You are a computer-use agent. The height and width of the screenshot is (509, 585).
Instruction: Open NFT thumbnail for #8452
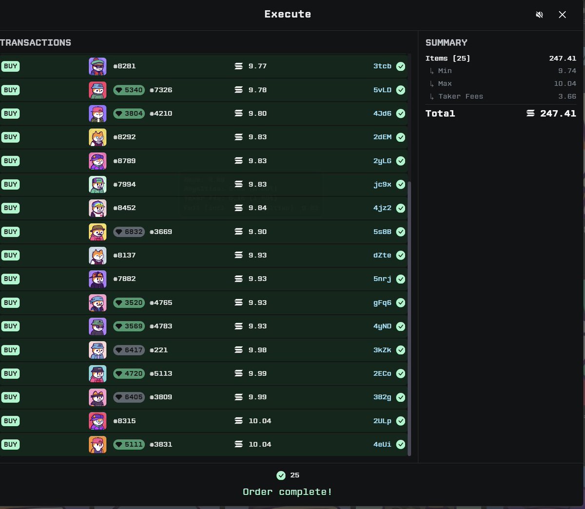point(97,208)
